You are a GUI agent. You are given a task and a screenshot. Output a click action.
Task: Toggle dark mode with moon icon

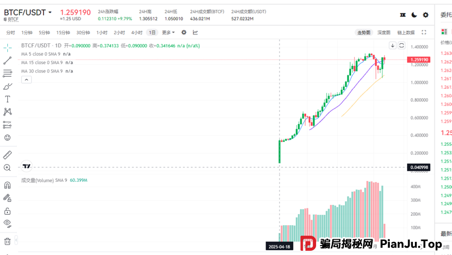pos(414,15)
